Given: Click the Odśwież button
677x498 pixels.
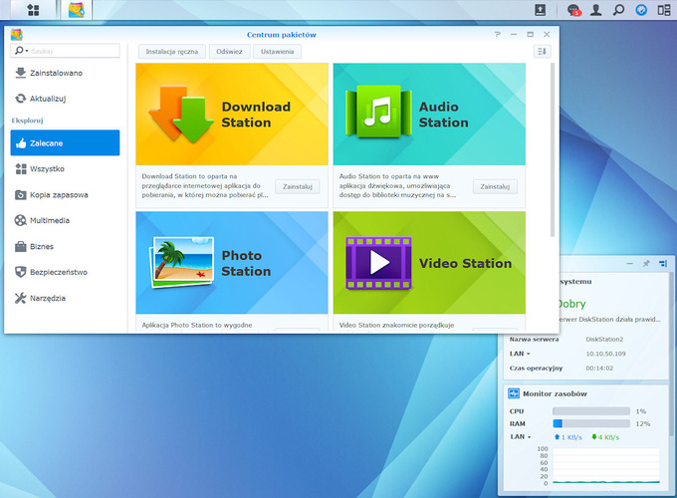Looking at the screenshot, I should click(x=229, y=52).
